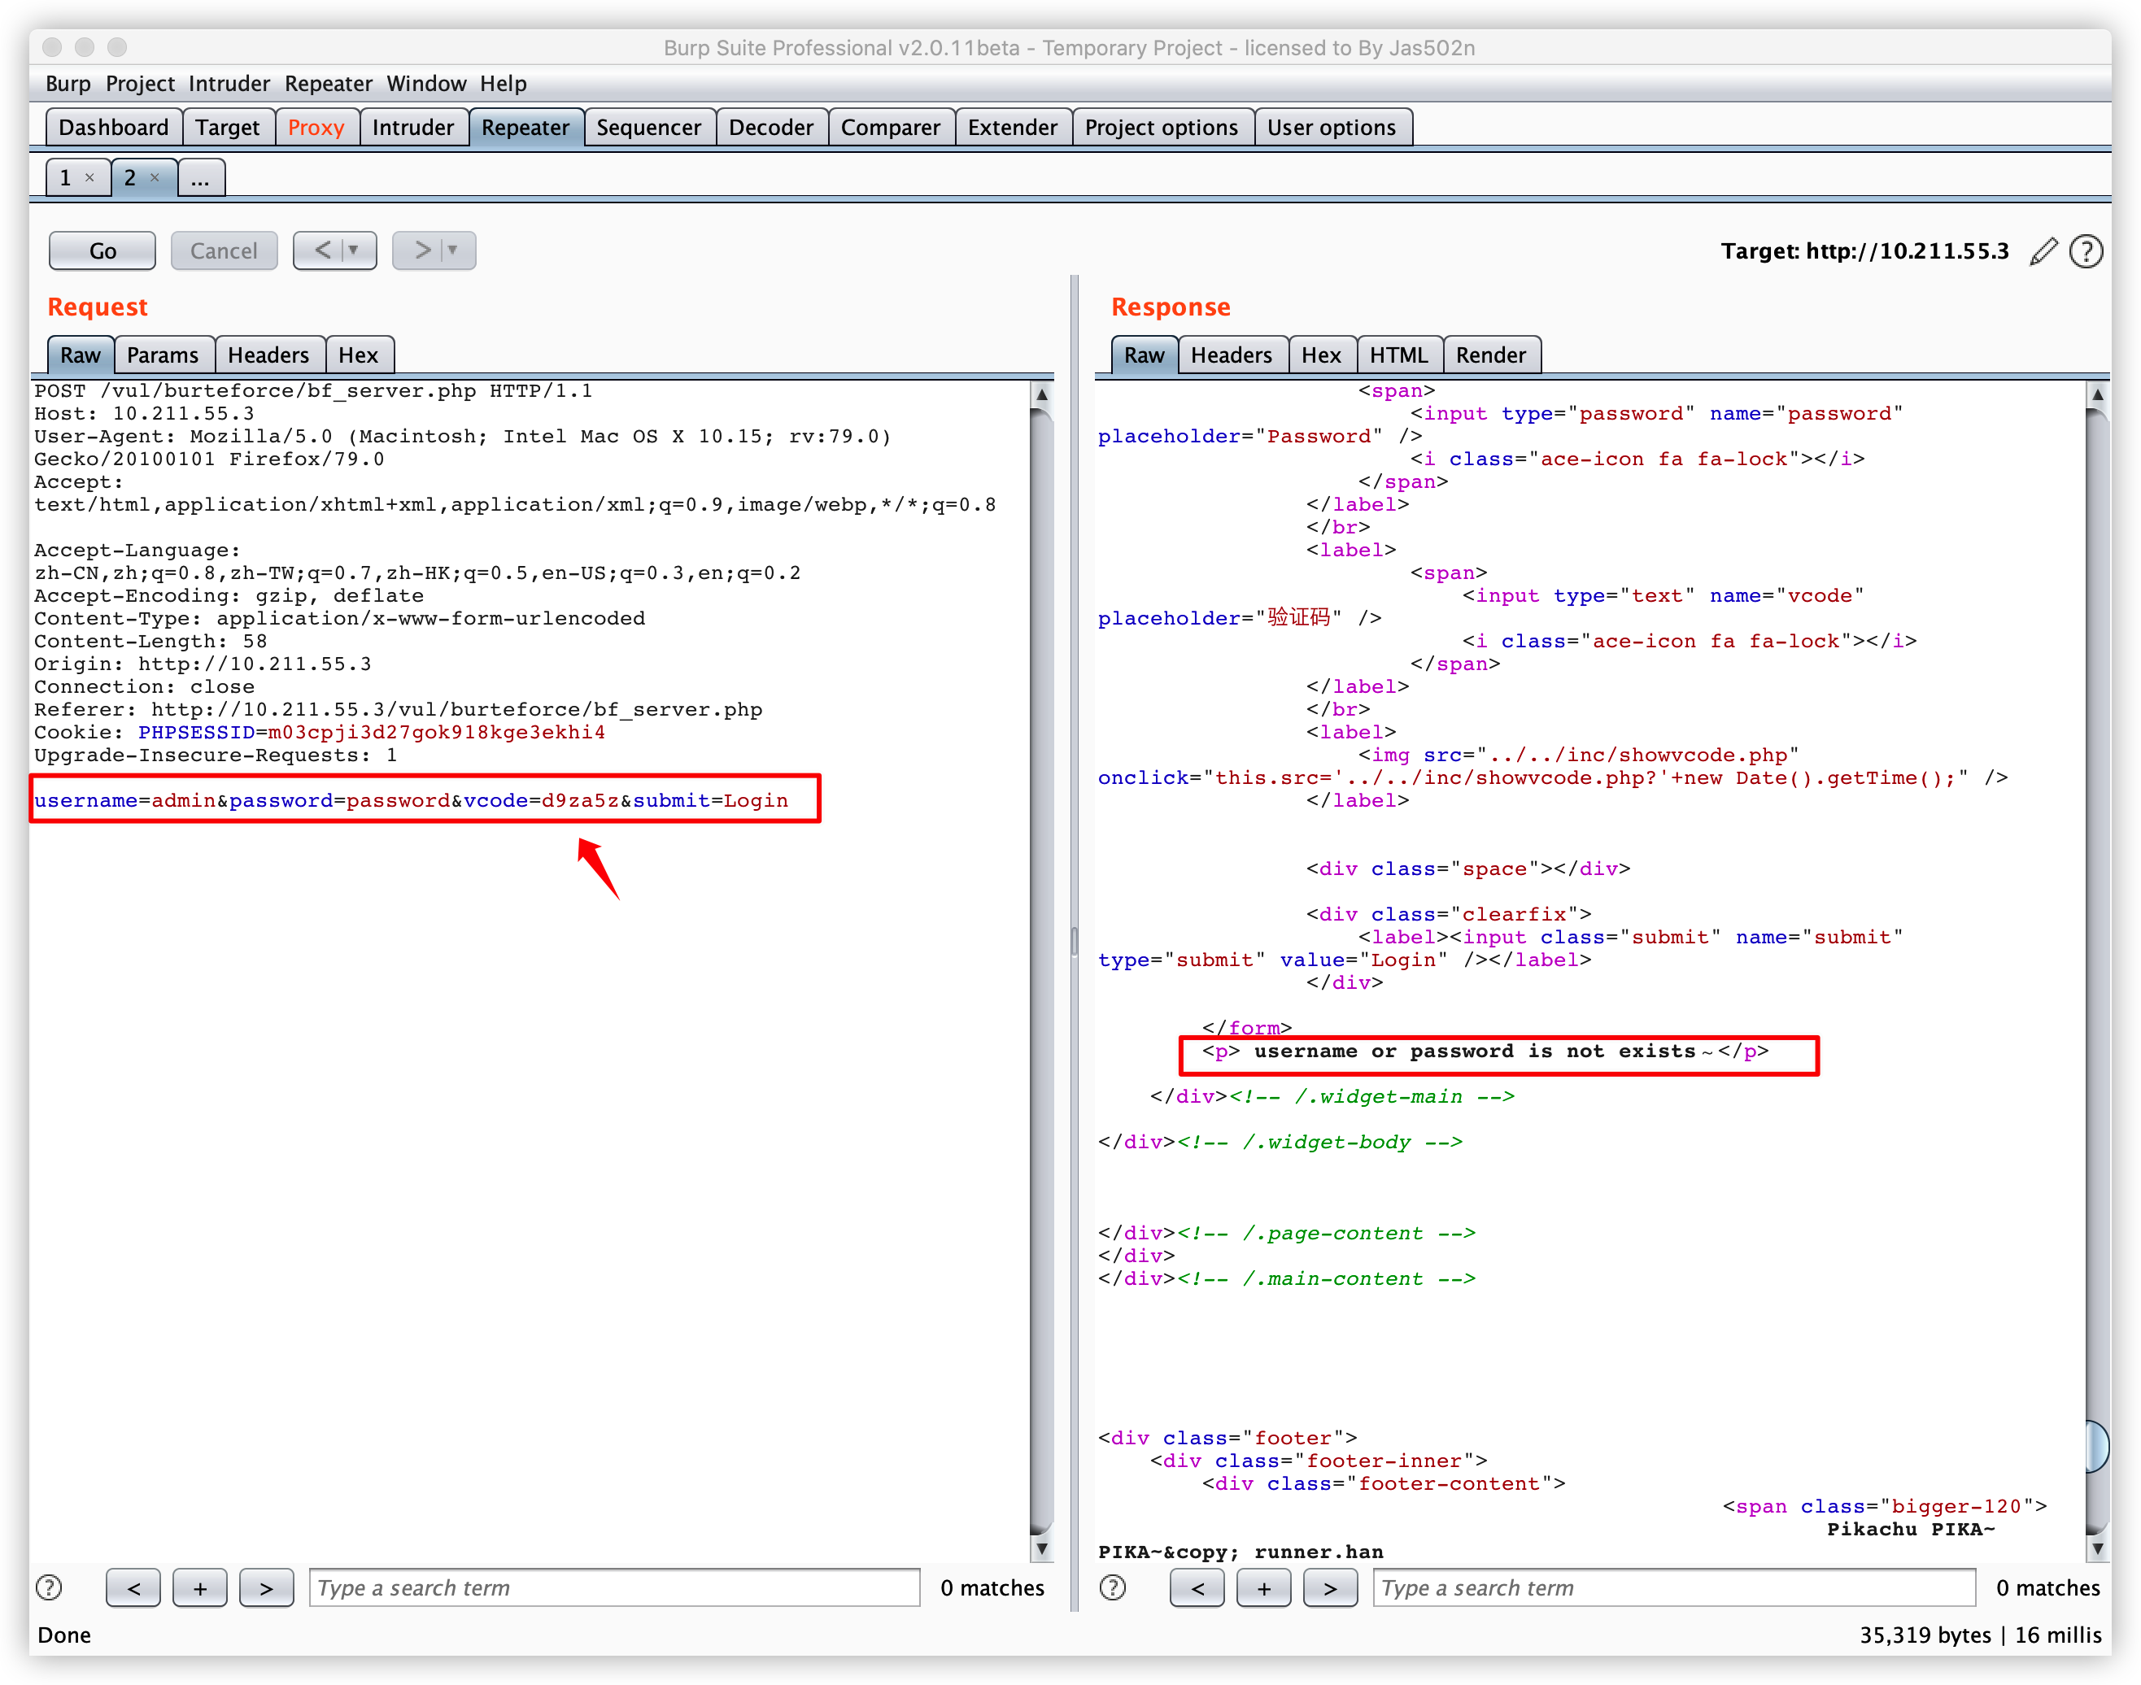Close Repeater tab 1
The height and width of the screenshot is (1685, 2141).
coord(89,177)
